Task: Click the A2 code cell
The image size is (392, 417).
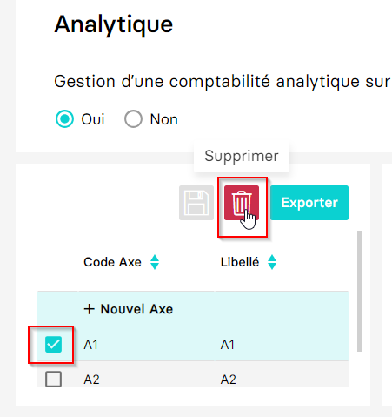Action: pyautogui.click(x=146, y=374)
